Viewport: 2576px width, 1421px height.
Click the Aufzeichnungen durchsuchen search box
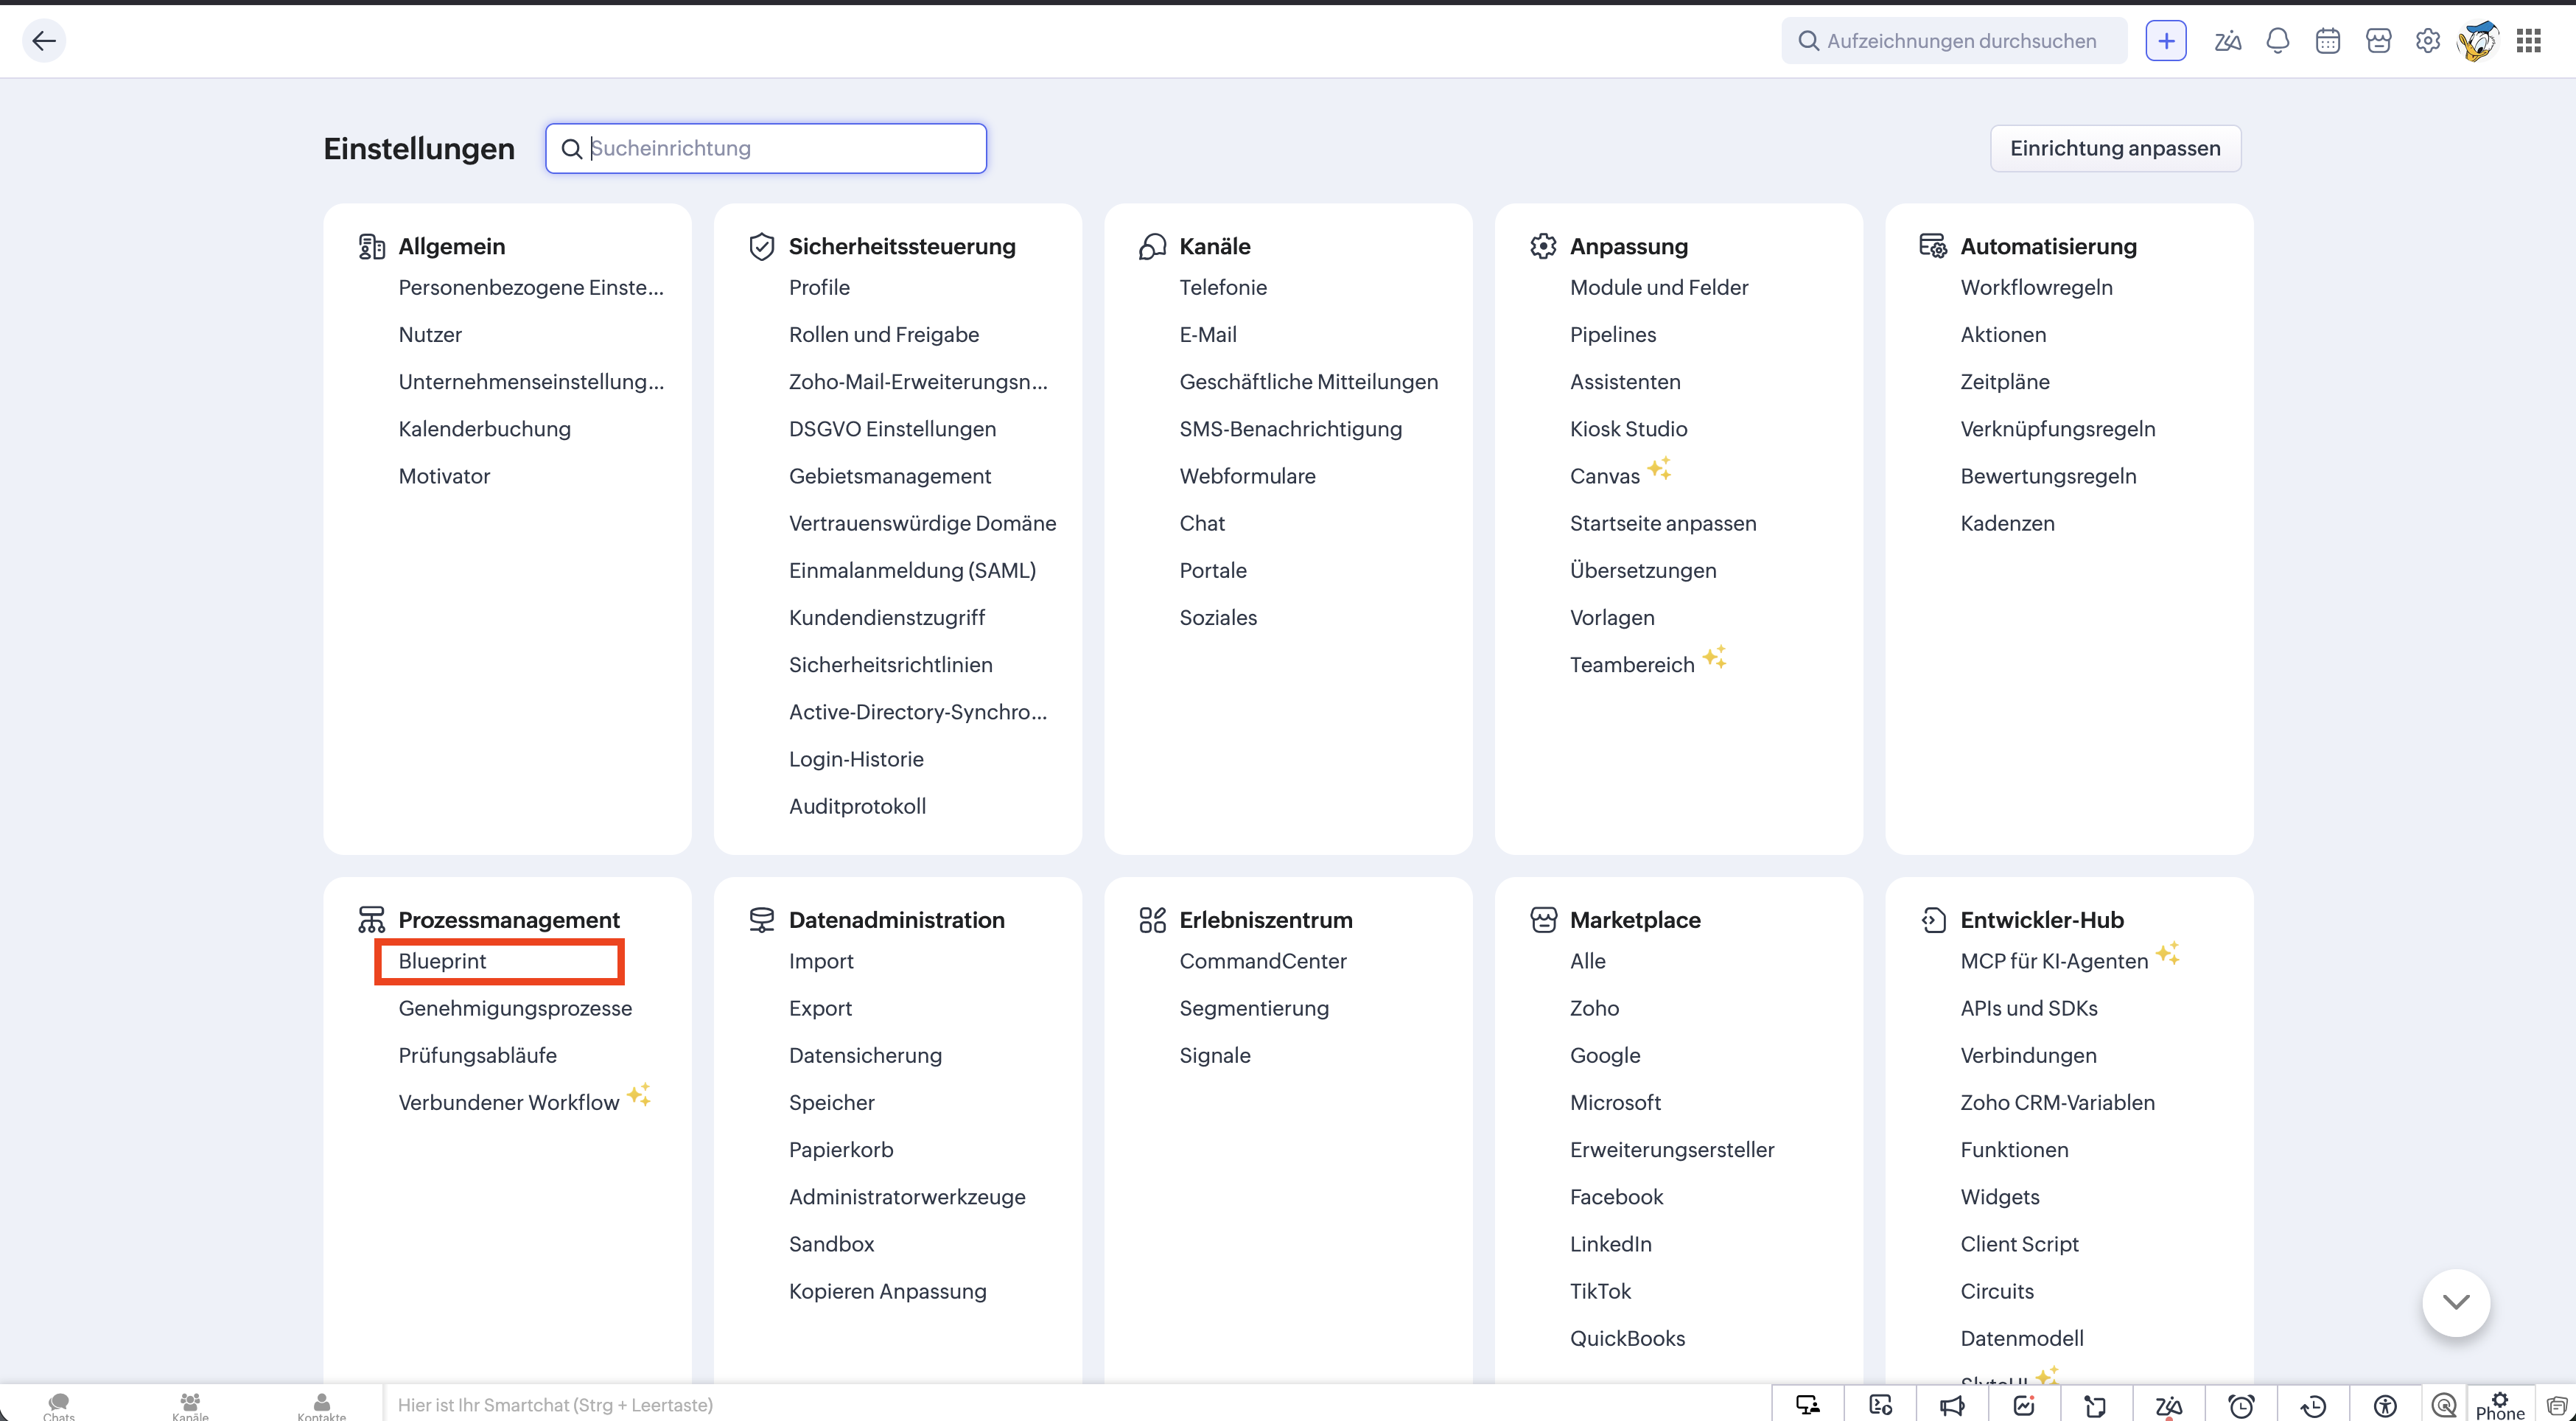coord(1954,41)
